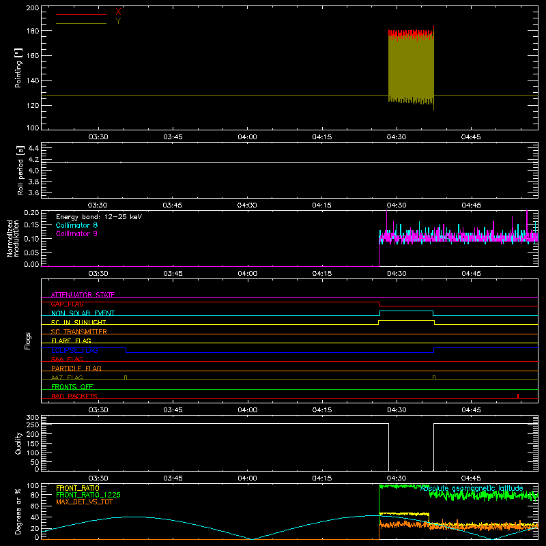Click the '4.4' tick on Roll period axis
This screenshot has height=546, width=546.
click(x=33, y=148)
